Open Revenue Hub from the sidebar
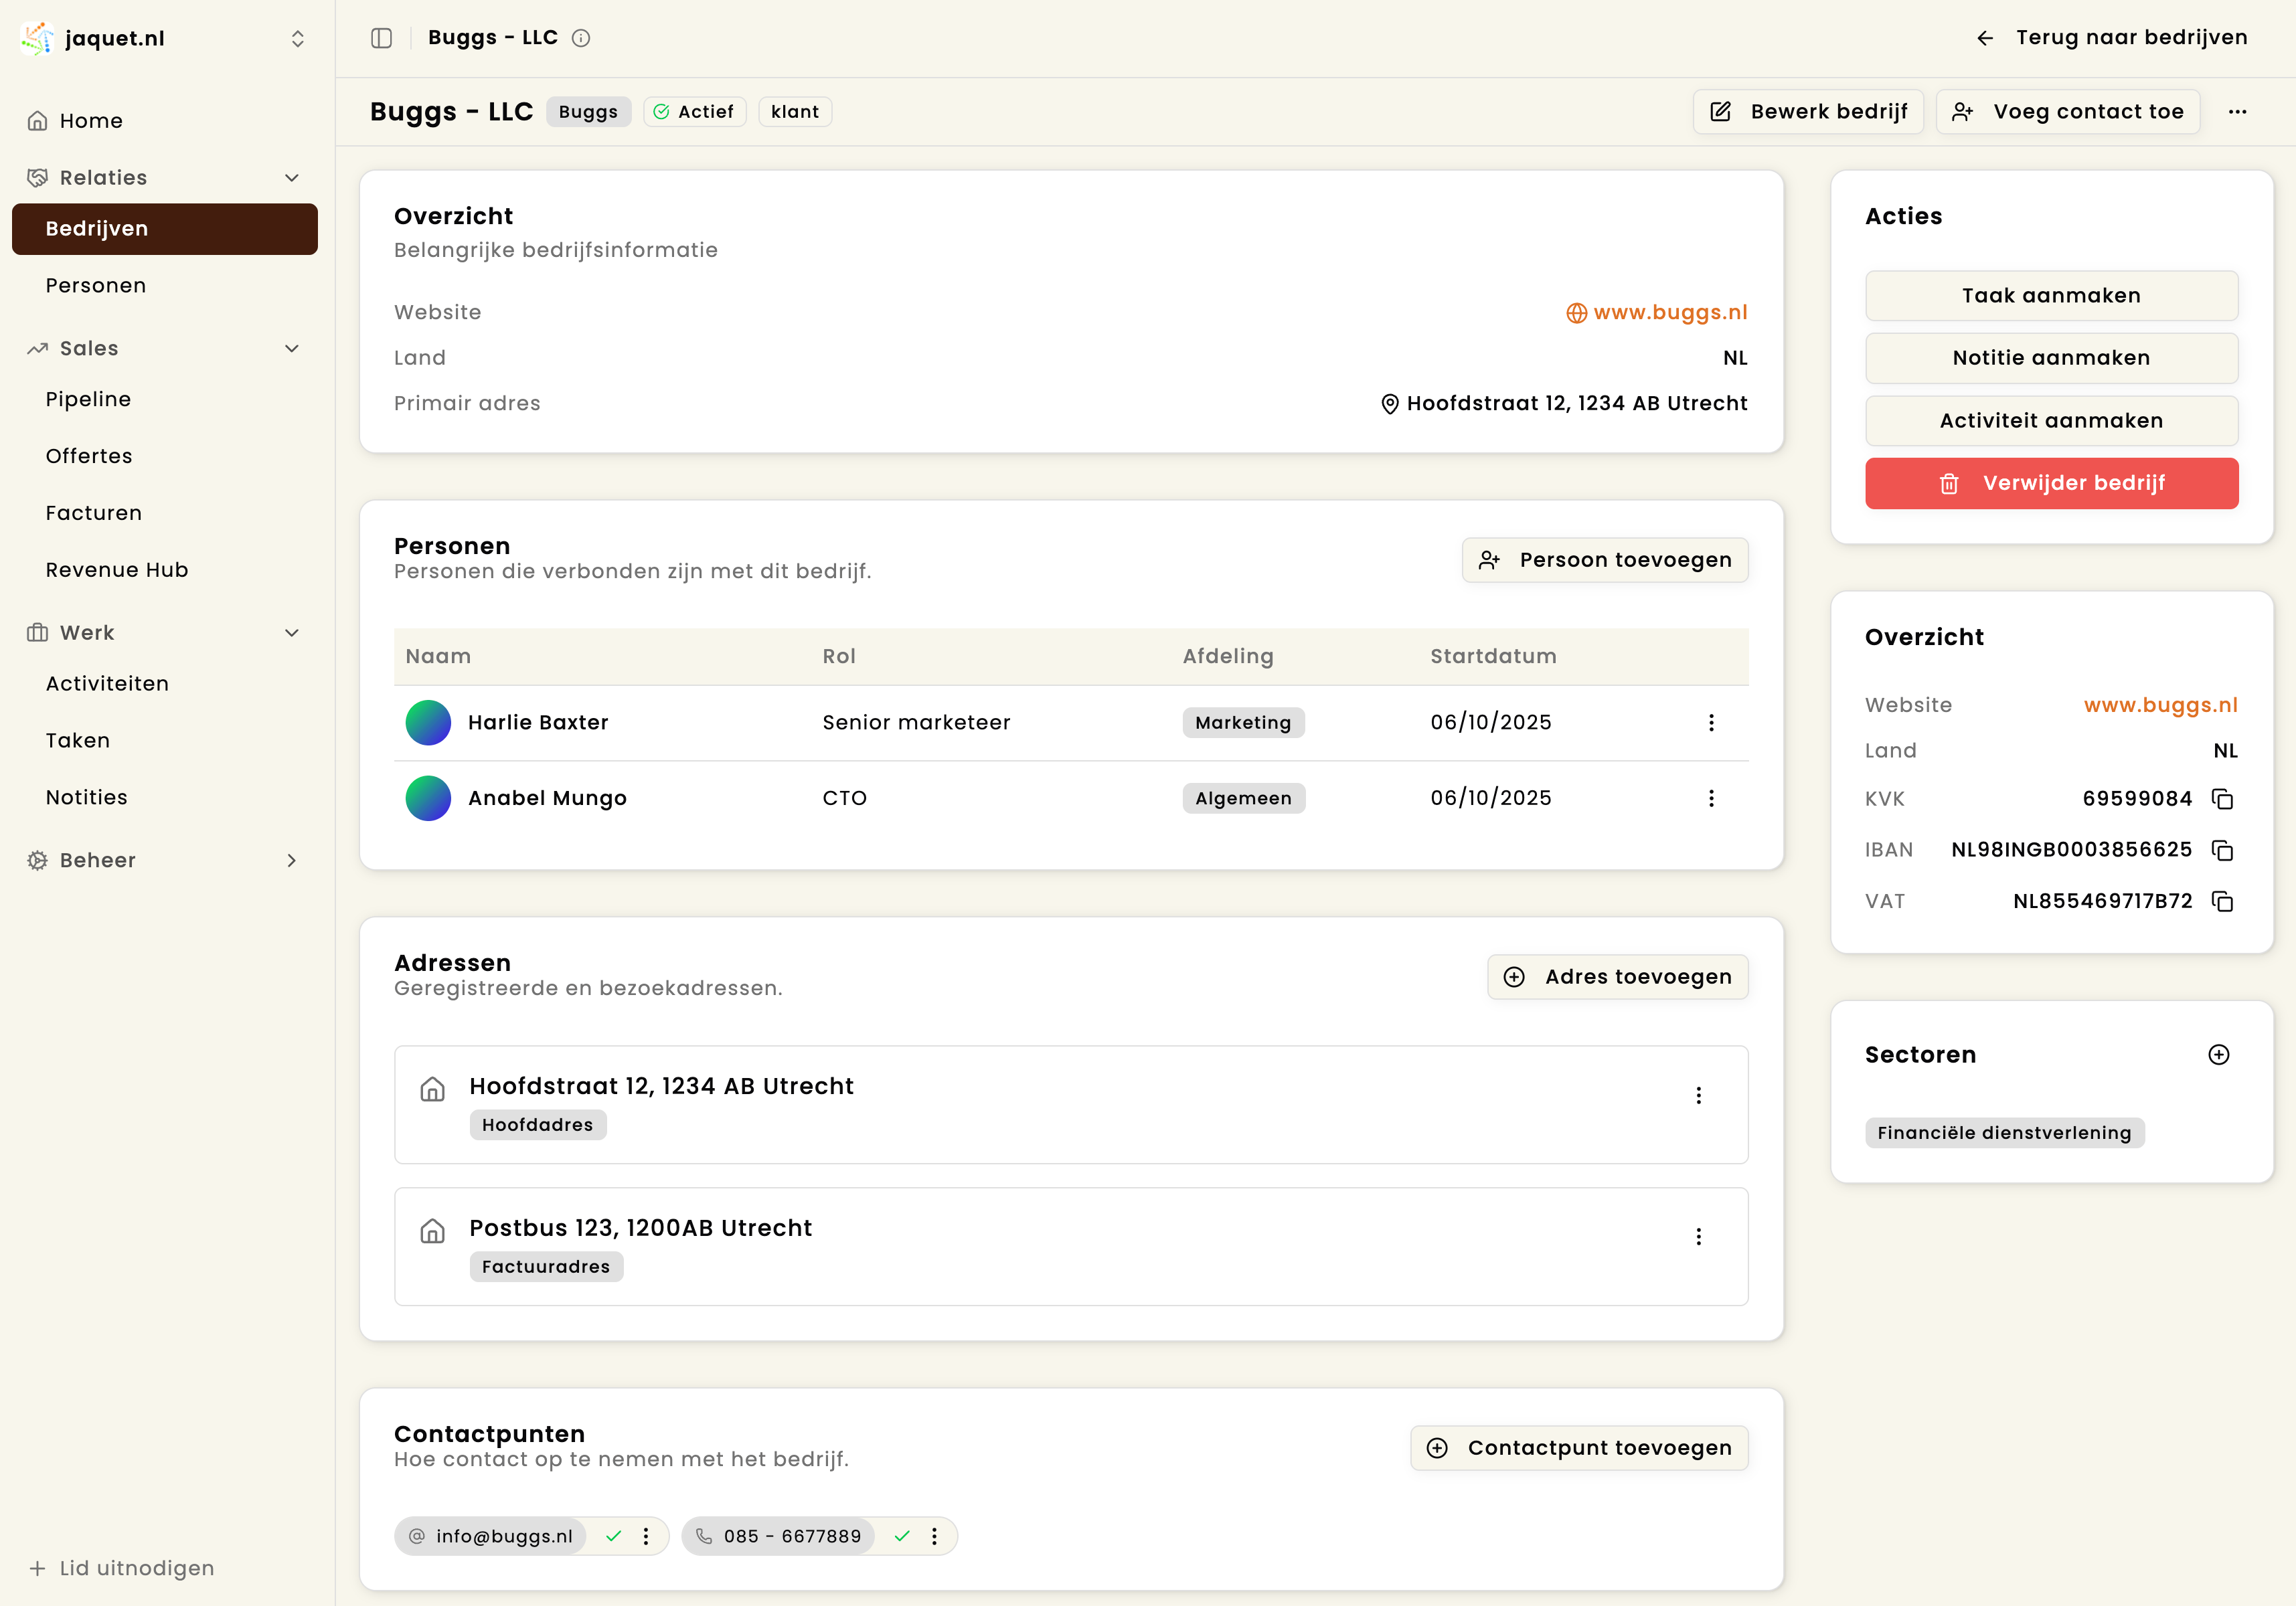This screenshot has height=1606, width=2296. point(117,569)
